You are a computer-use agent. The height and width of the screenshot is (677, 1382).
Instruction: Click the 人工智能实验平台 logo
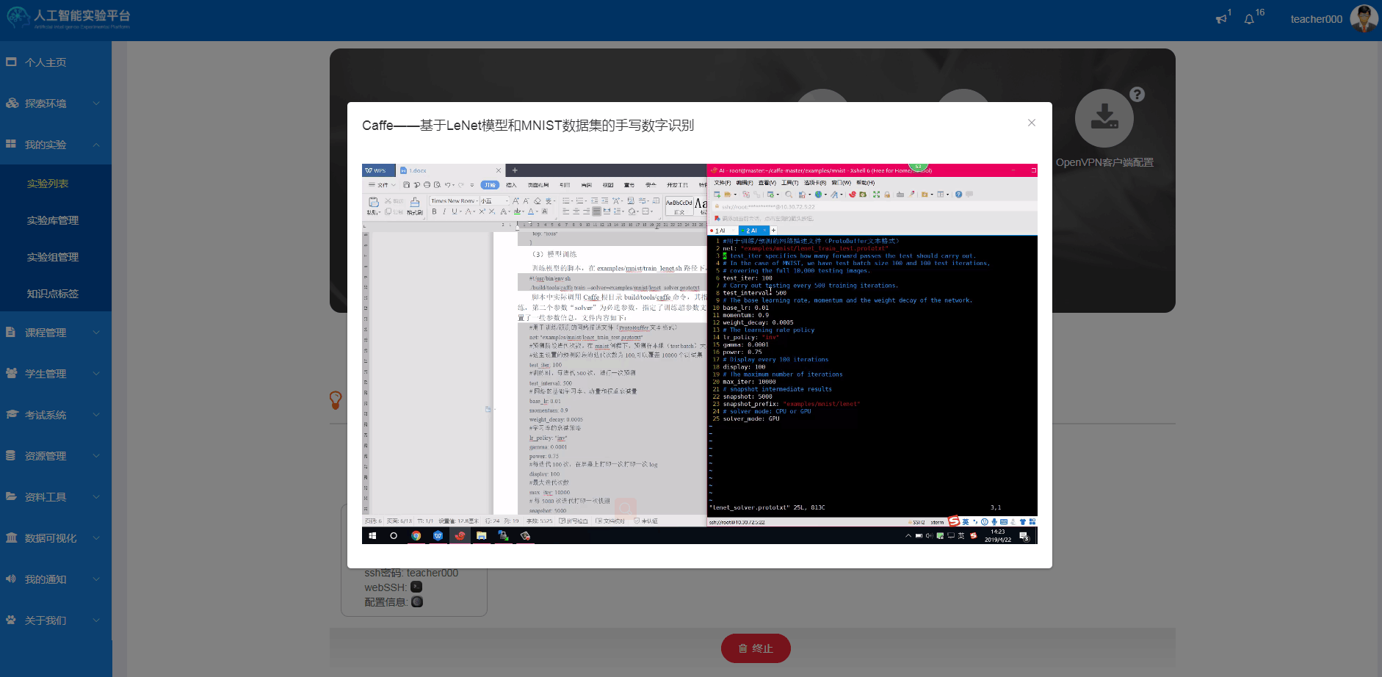click(70, 18)
